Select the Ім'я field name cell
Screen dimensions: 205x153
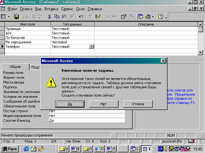pyautogui.click(x=28, y=33)
